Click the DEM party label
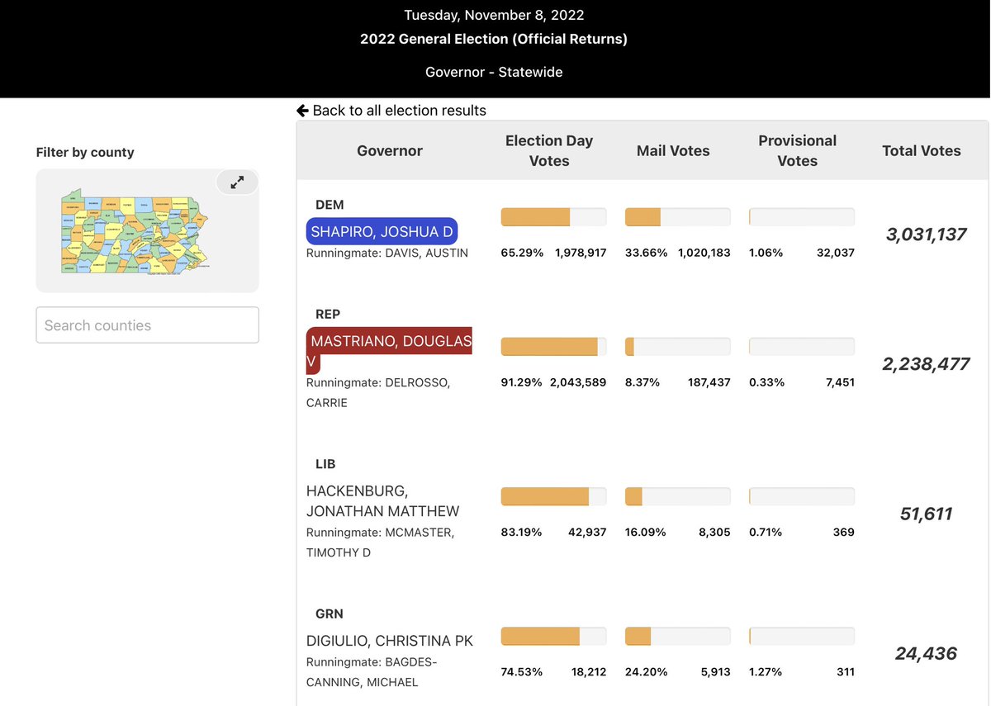 pos(330,205)
